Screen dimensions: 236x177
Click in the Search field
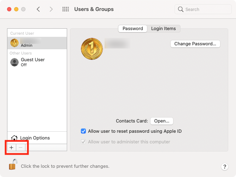point(203,9)
